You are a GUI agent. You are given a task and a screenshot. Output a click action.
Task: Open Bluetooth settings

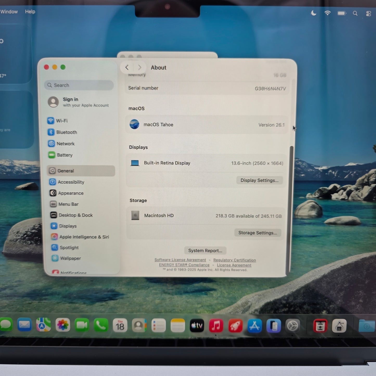[x=67, y=132]
